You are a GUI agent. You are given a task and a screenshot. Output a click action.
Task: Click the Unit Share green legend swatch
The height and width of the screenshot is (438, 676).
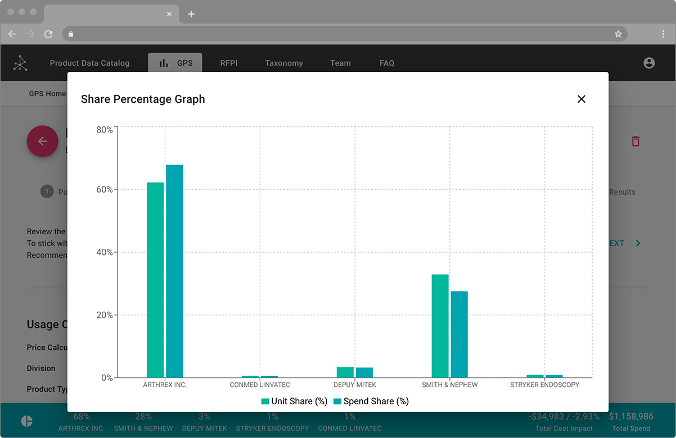point(265,401)
